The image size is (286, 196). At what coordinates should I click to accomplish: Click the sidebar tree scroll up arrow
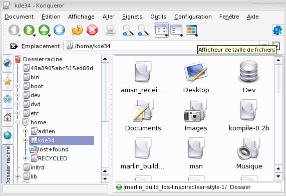click(x=105, y=59)
